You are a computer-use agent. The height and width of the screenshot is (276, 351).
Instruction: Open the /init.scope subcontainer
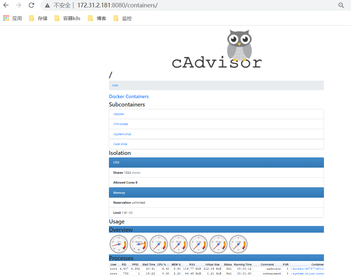(120, 124)
